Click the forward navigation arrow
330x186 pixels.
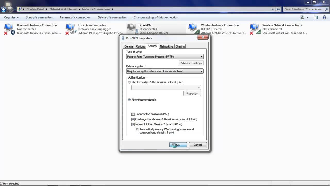point(10,10)
